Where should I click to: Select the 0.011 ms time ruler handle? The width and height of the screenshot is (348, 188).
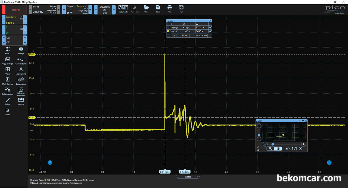point(165,172)
